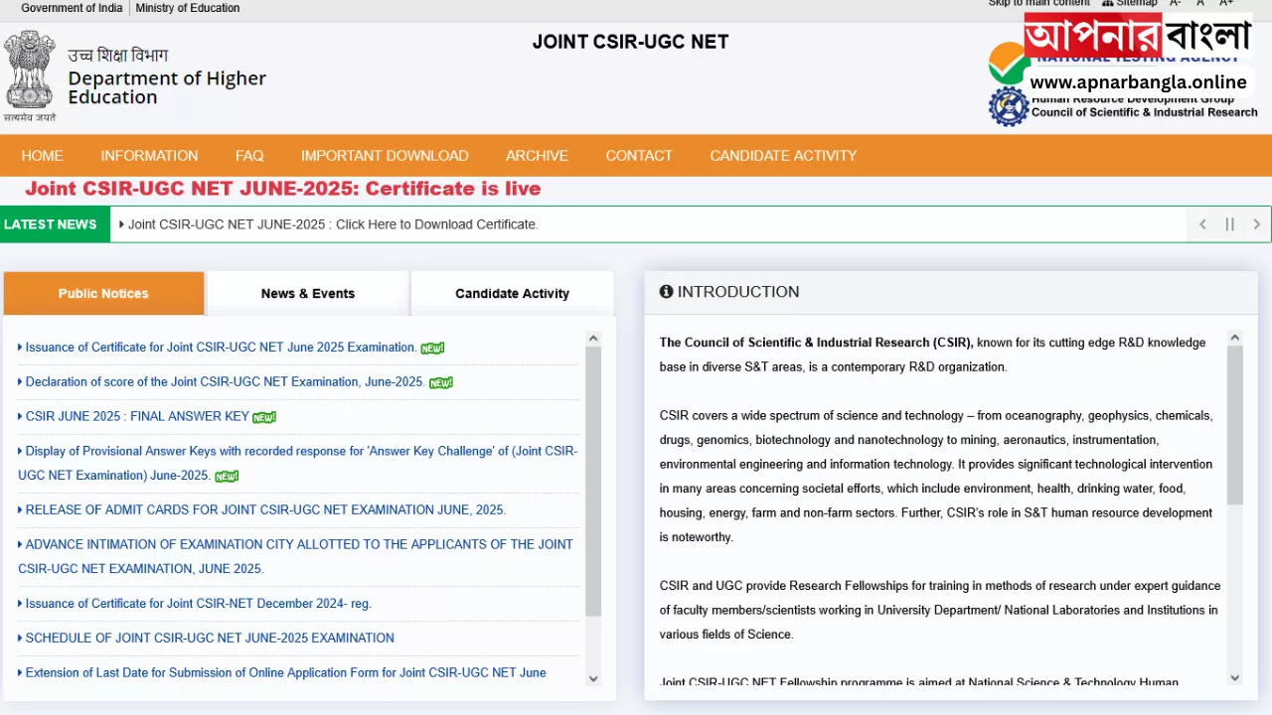This screenshot has height=715, width=1272.
Task: Open the certificate download link in Latest News
Action: pyautogui.click(x=332, y=224)
